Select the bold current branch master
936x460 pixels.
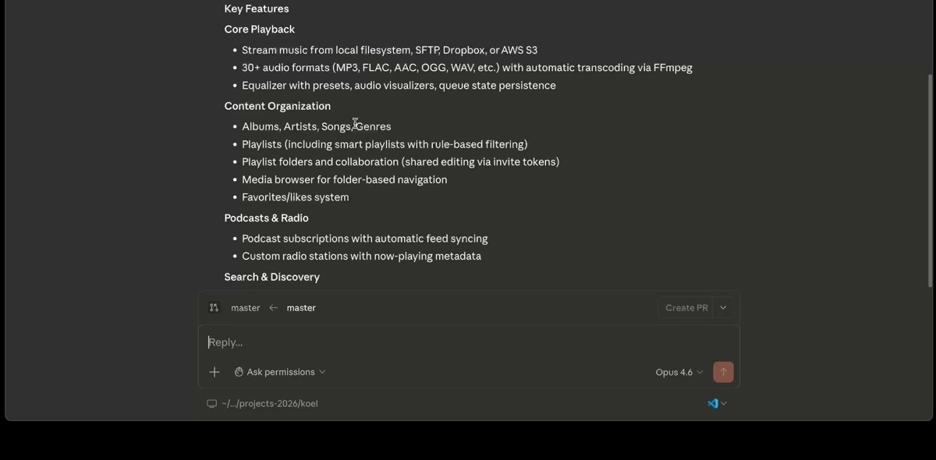pyautogui.click(x=301, y=308)
